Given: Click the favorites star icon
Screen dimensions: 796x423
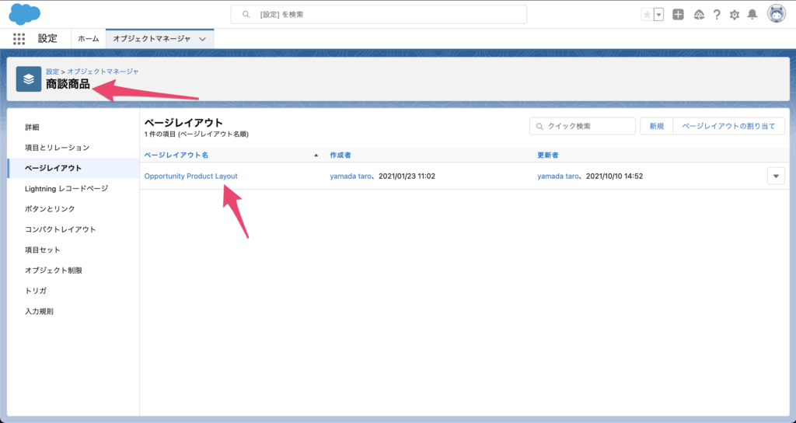Looking at the screenshot, I should click(x=647, y=15).
